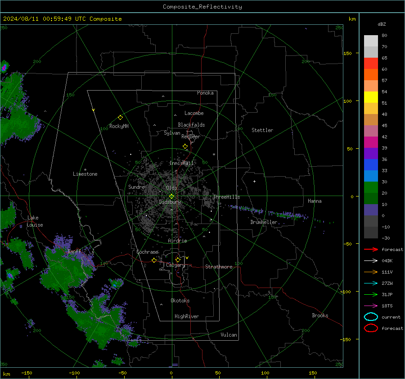Image resolution: width=405 pixels, height=379 pixels.
Task: Click the Olds label
Action: click(x=171, y=188)
